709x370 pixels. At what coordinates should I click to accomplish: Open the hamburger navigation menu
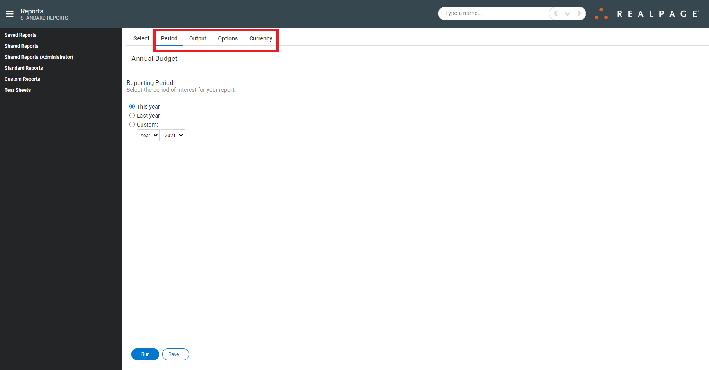coord(9,13)
